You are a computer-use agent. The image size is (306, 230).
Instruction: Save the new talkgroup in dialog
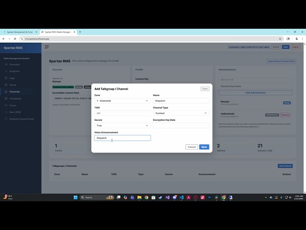204,147
